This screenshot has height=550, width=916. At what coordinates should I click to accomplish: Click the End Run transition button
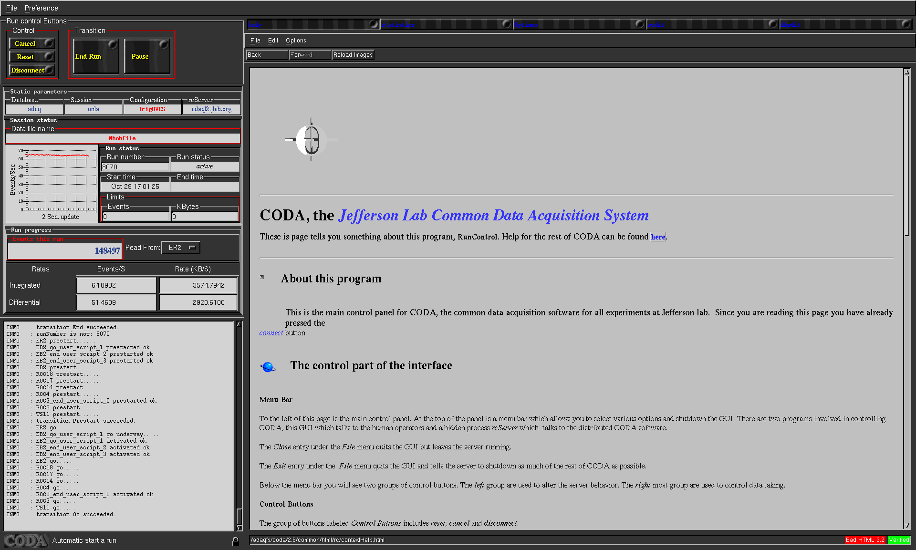coord(96,56)
